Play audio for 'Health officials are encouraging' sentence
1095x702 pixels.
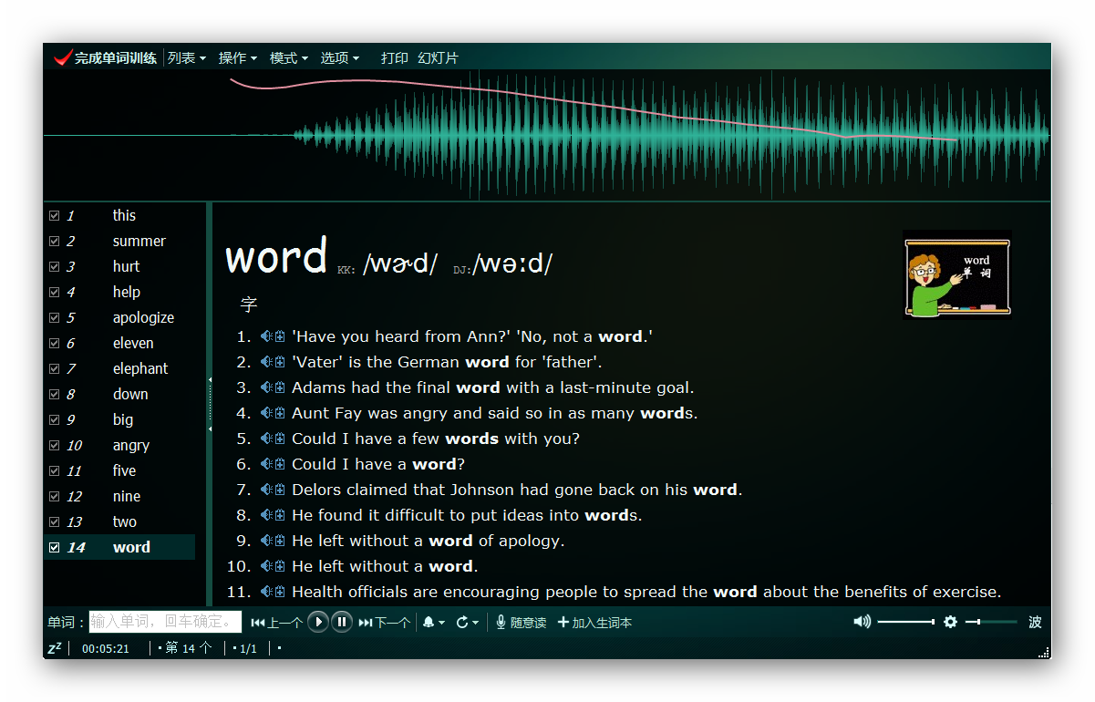click(265, 592)
